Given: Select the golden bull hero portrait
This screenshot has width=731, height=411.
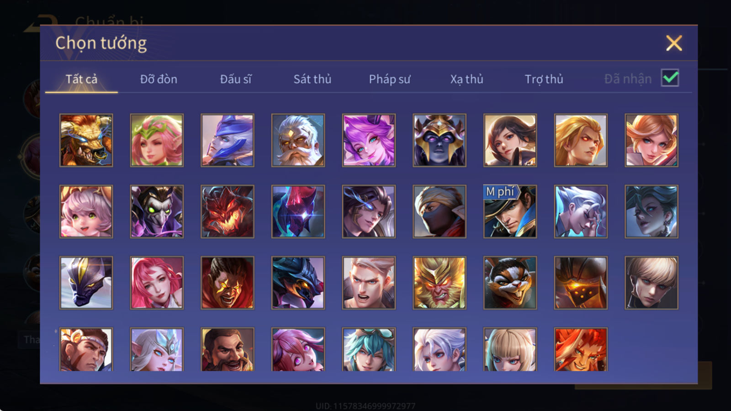Looking at the screenshot, I should tap(86, 140).
